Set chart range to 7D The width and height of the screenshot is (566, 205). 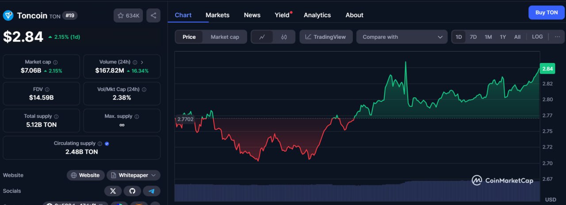click(x=473, y=37)
